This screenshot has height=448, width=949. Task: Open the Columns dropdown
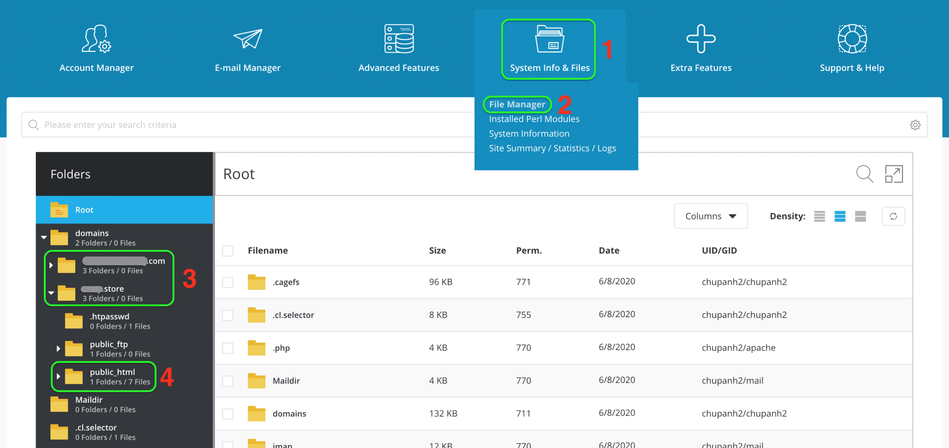coord(710,216)
